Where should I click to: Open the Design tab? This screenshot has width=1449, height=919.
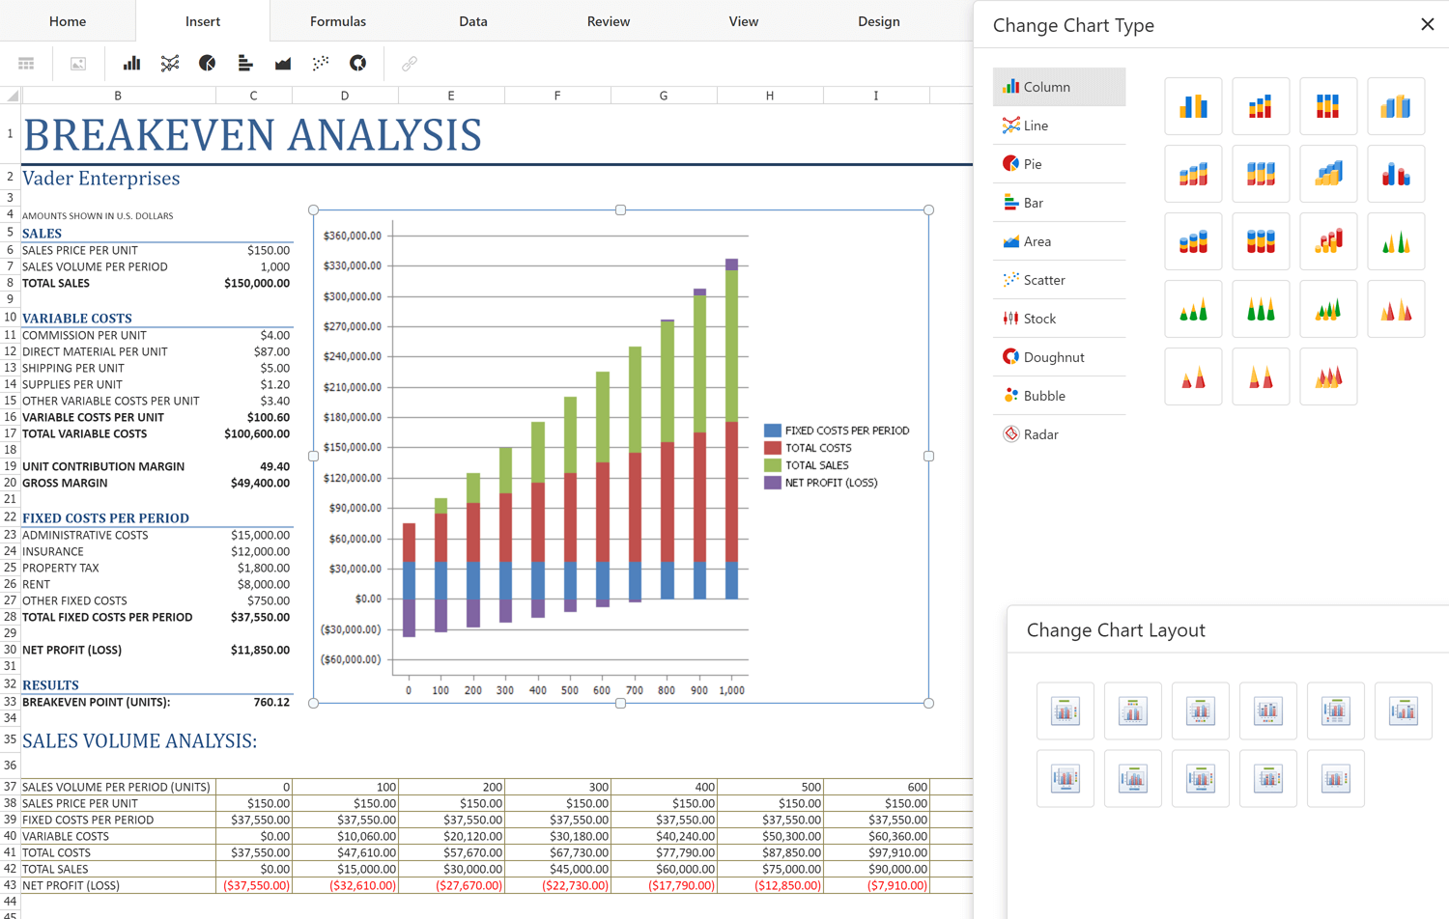pyautogui.click(x=878, y=21)
